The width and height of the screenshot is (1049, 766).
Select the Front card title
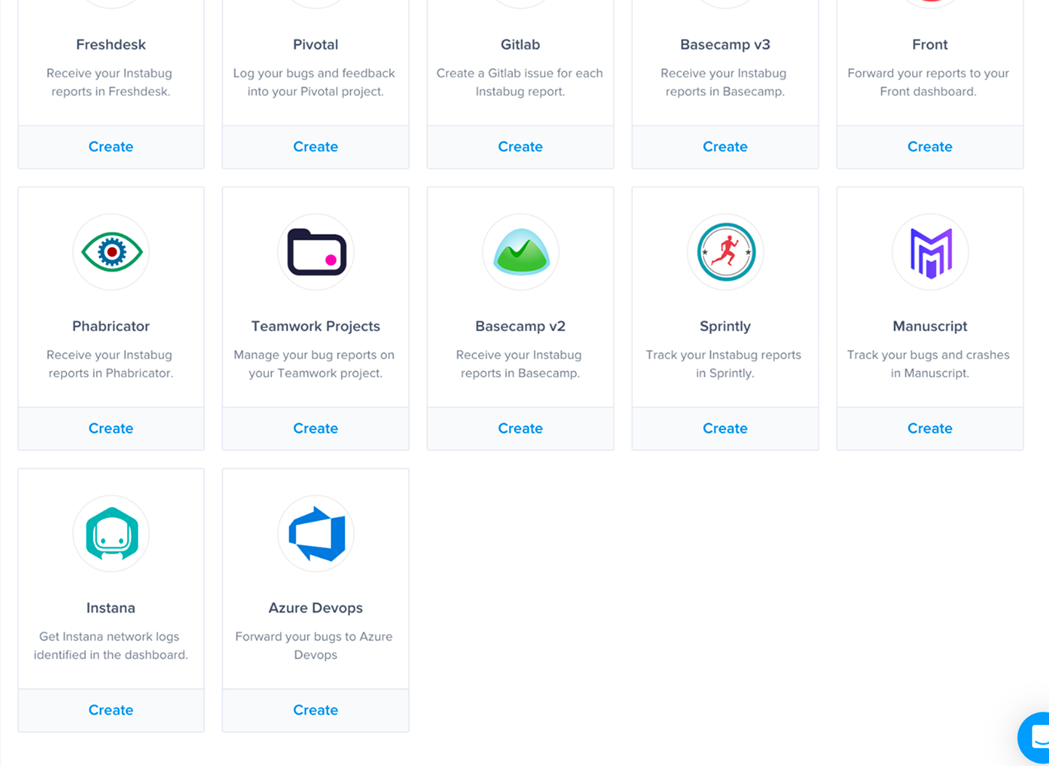point(930,44)
